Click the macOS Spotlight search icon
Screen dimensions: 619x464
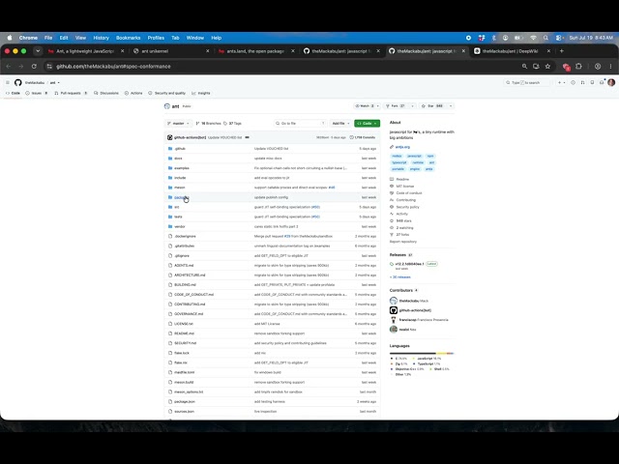(x=545, y=38)
